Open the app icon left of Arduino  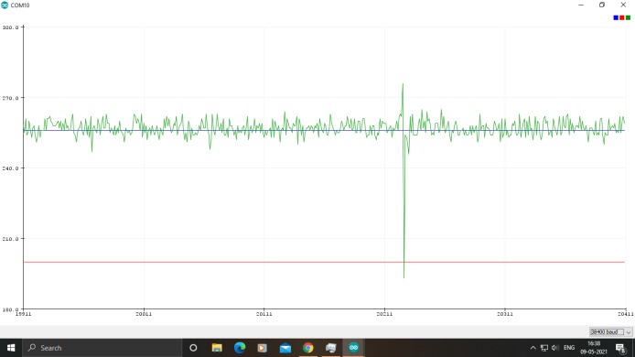(330, 348)
